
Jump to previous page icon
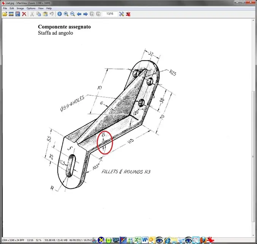92,14
